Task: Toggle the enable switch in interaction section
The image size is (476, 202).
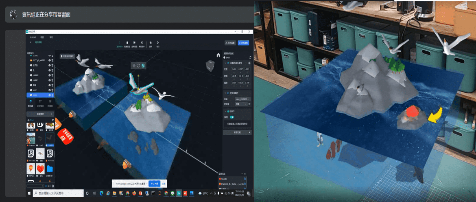Action: 232,116
